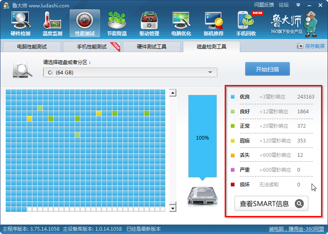328x234 pixels.
Task: Click the 保存截屏 camera screenshot icon
Action: tap(300, 46)
